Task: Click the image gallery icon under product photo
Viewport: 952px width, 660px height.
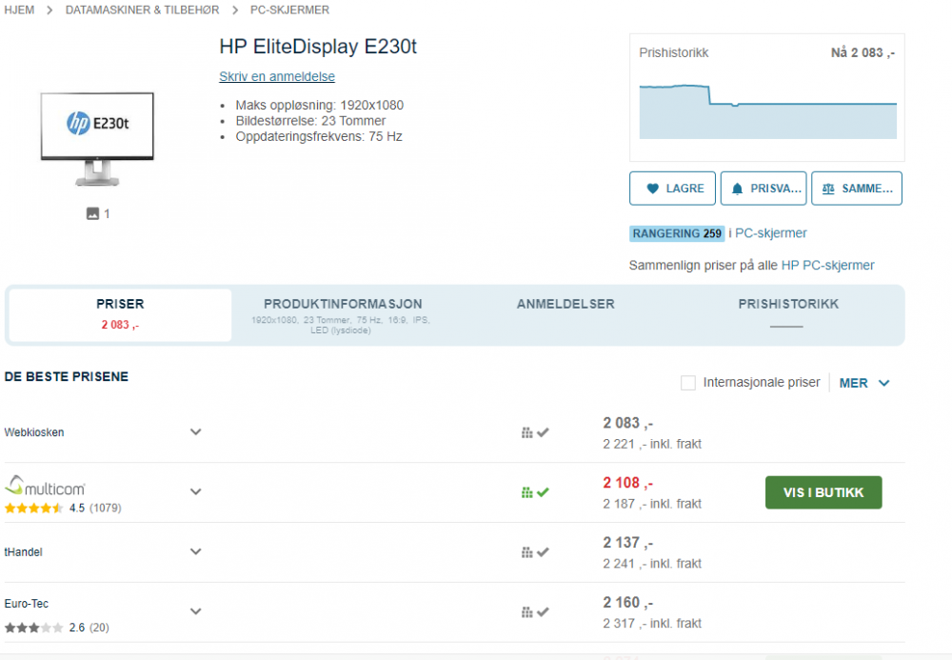Action: pyautogui.click(x=92, y=214)
